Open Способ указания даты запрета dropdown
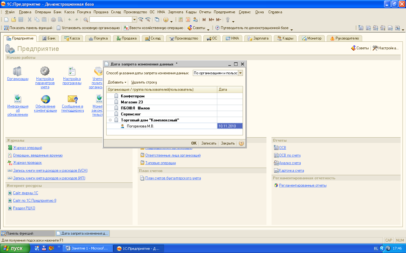Image resolution: width=406 pixels, height=253 pixels. (x=240, y=73)
